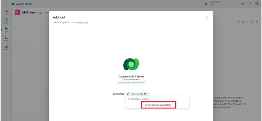The width and height of the screenshot is (262, 121).
Task: Click the MCP Agent logo icon
Action: point(17,12)
